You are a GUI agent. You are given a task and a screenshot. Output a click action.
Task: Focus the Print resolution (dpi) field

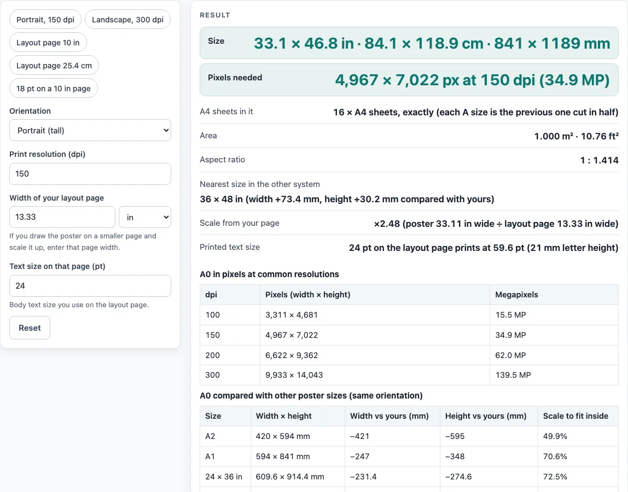[x=90, y=174]
